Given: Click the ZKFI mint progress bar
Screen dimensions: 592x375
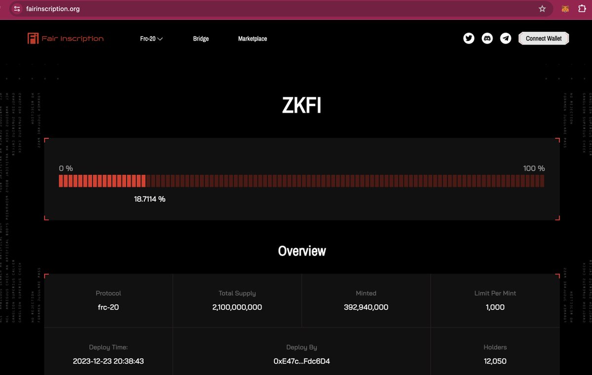Looking at the screenshot, I should click(301, 181).
